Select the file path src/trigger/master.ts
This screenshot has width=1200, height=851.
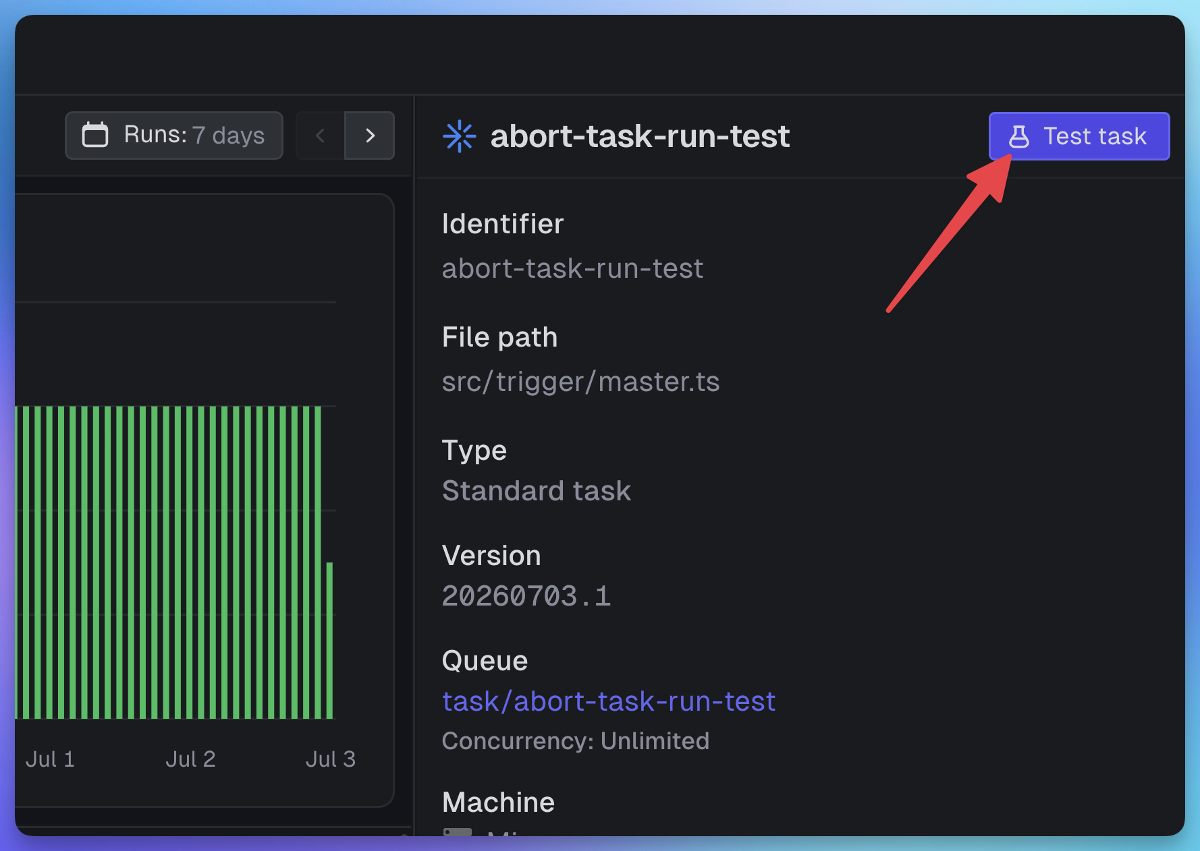click(x=580, y=382)
